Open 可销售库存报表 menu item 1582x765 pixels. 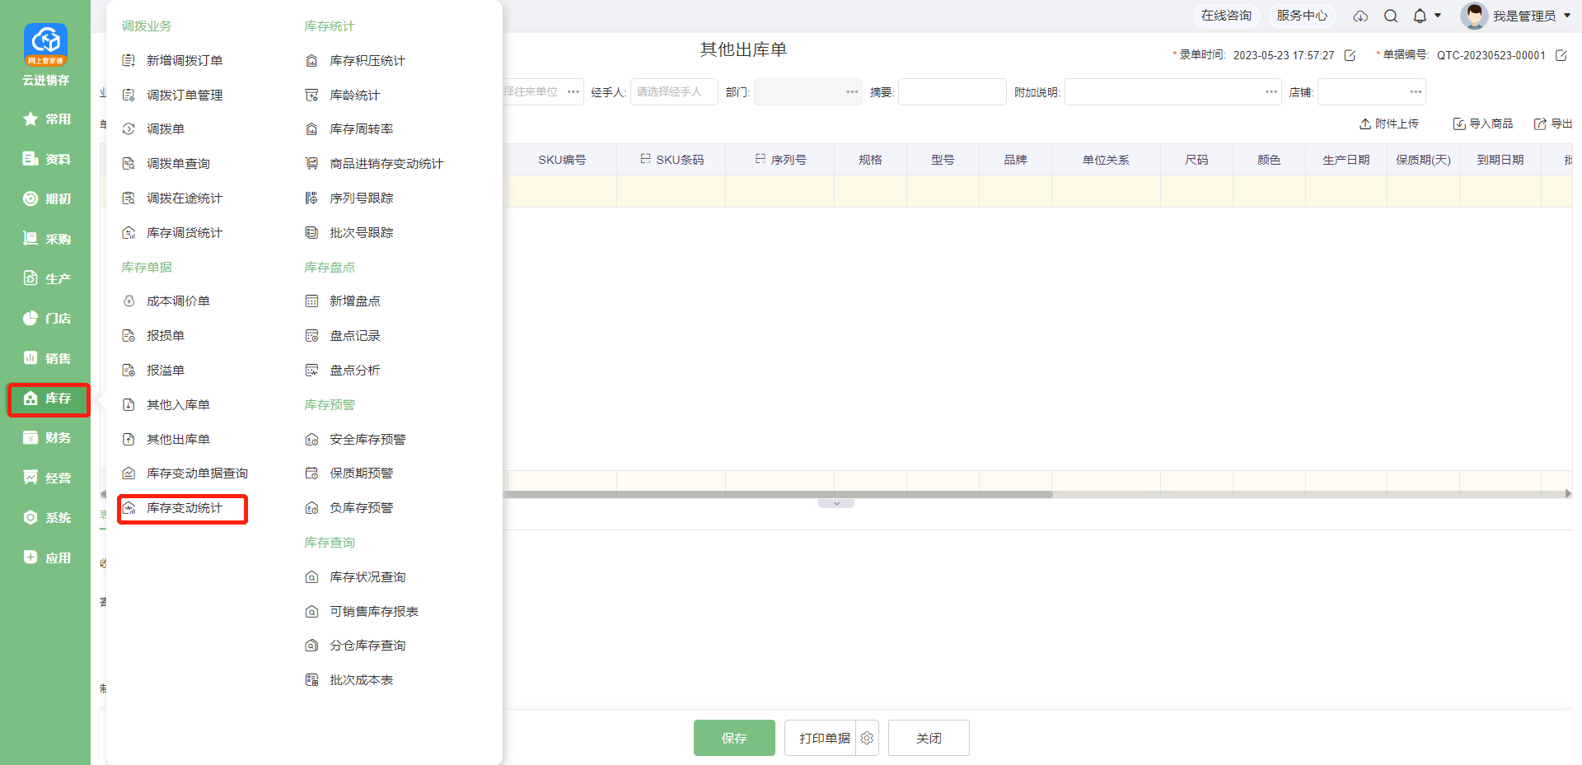coord(363,611)
